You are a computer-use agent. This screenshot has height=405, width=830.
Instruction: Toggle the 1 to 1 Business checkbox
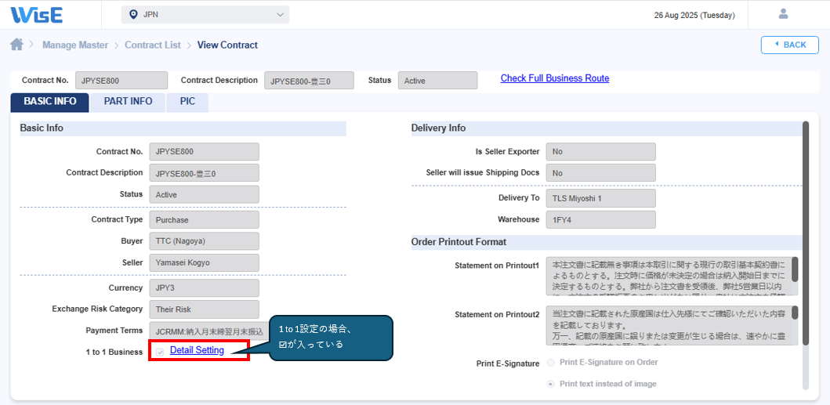pos(160,352)
